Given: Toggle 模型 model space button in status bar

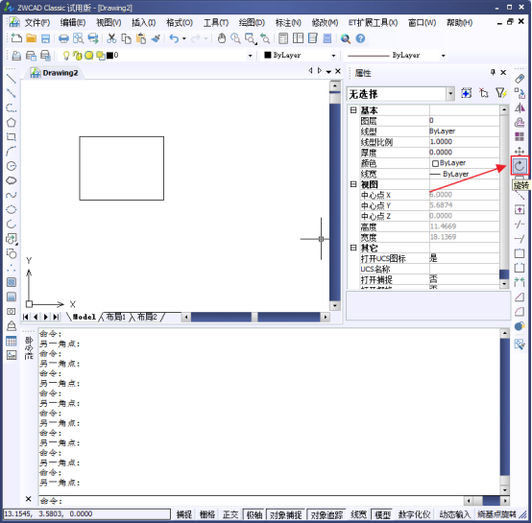Looking at the screenshot, I should coord(382,514).
